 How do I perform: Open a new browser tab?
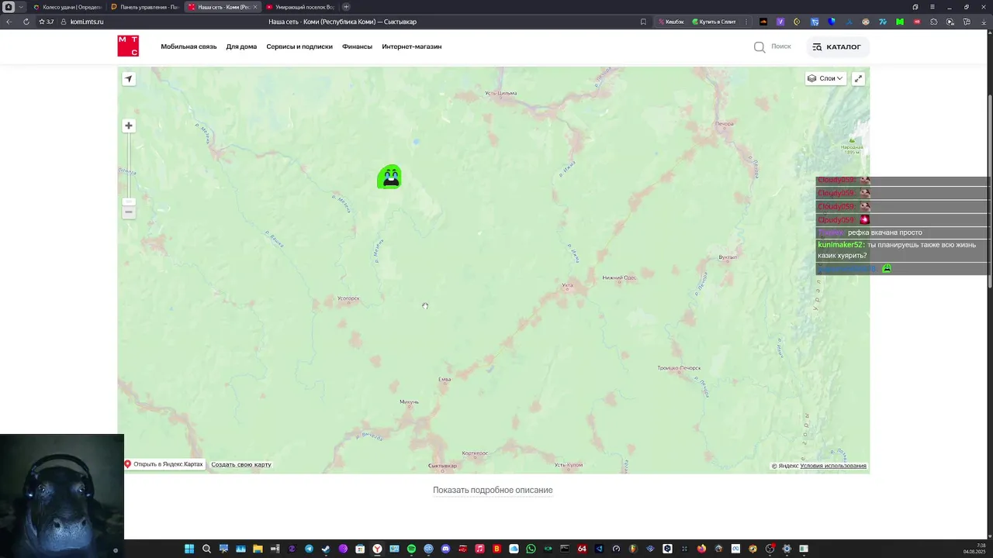click(x=346, y=7)
